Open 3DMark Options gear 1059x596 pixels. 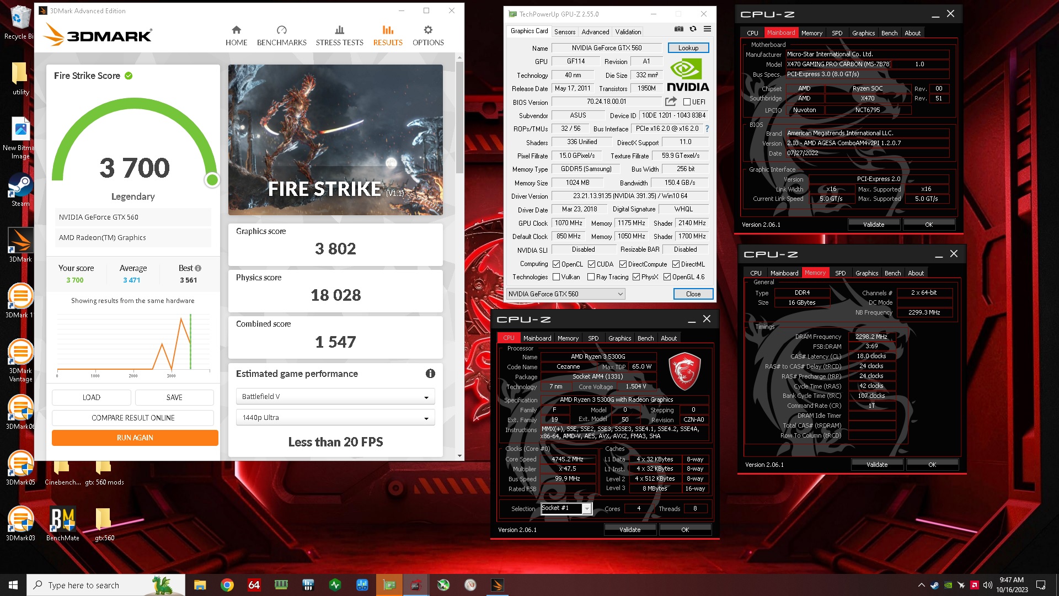pos(428,35)
